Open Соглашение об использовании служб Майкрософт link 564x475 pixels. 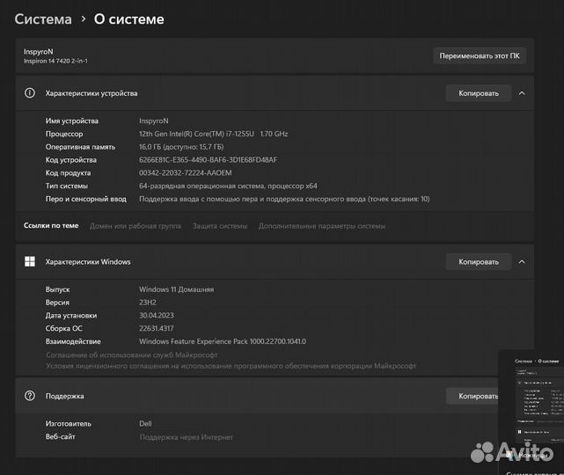[x=131, y=354]
